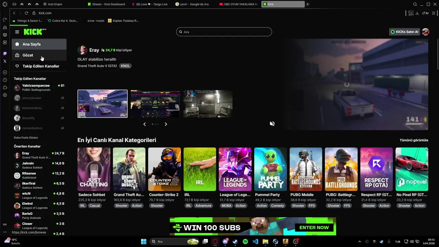Open the Pummel Party category card

click(270, 169)
